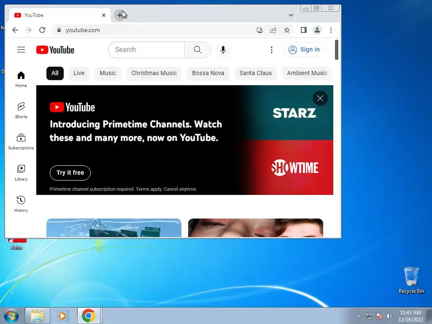Click the network tray icon

pyautogui.click(x=369, y=316)
